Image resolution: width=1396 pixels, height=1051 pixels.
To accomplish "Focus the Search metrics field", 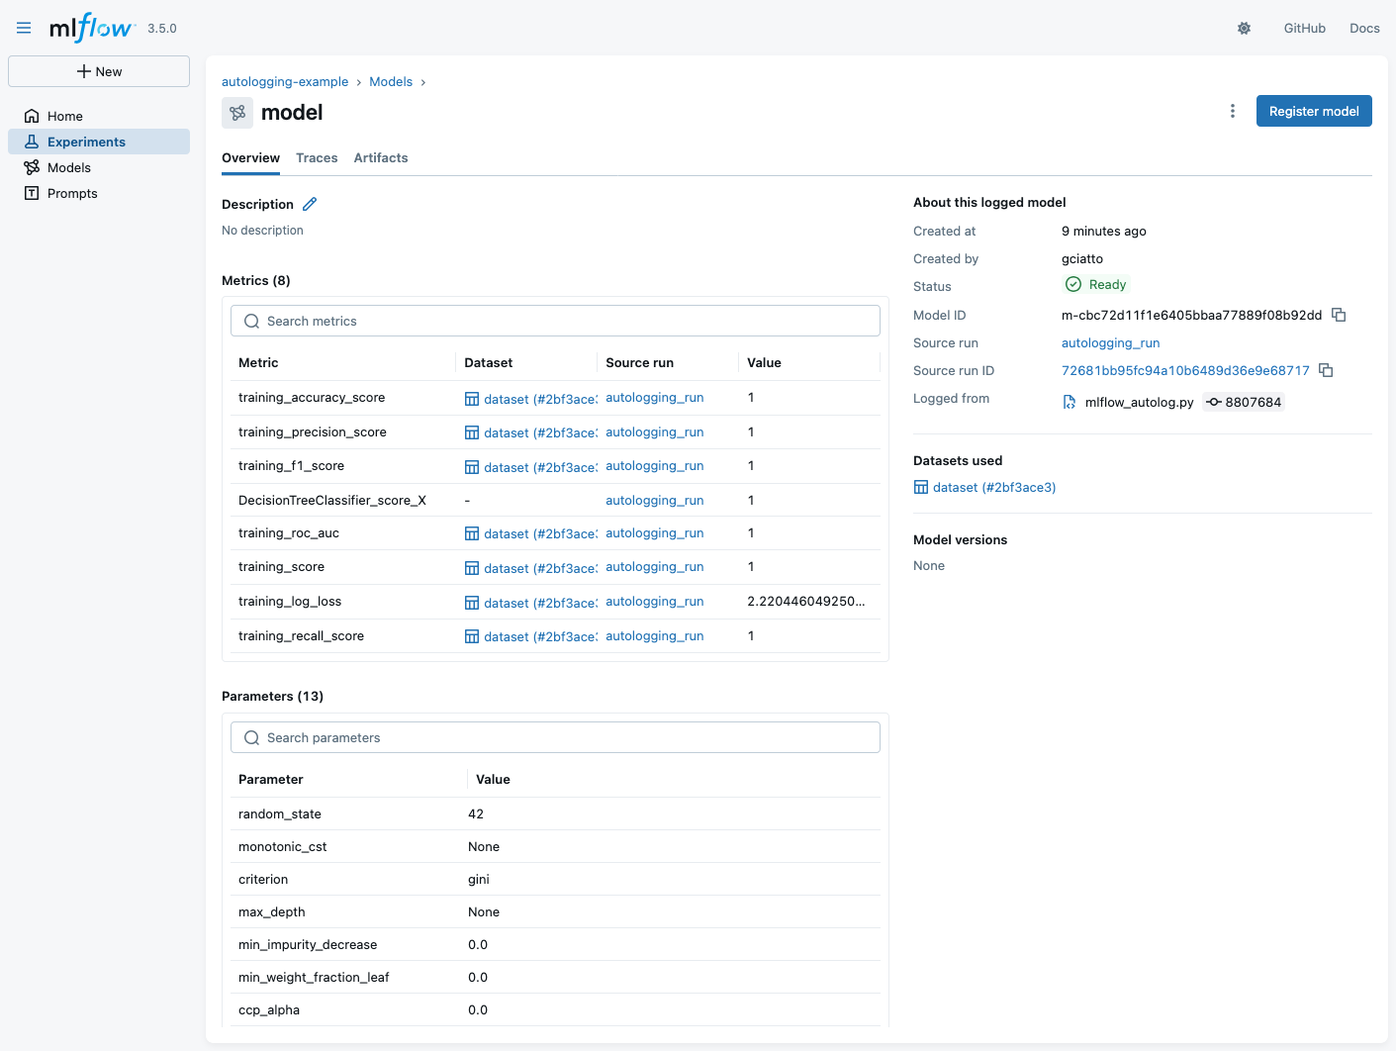I will (x=555, y=321).
